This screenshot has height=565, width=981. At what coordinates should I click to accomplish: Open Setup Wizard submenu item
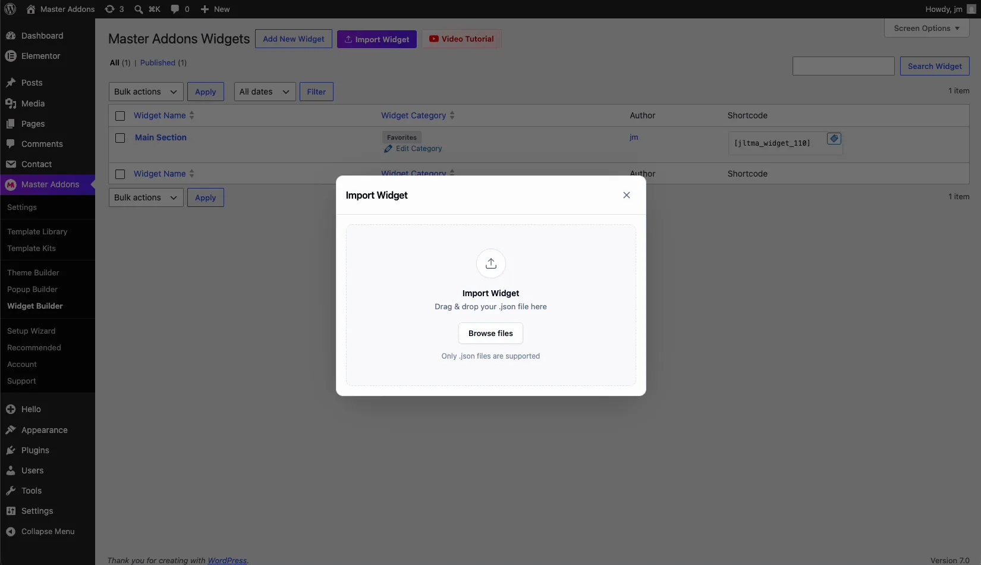click(32, 331)
